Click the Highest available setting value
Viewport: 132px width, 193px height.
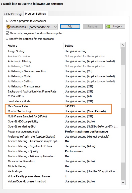(87, 137)
